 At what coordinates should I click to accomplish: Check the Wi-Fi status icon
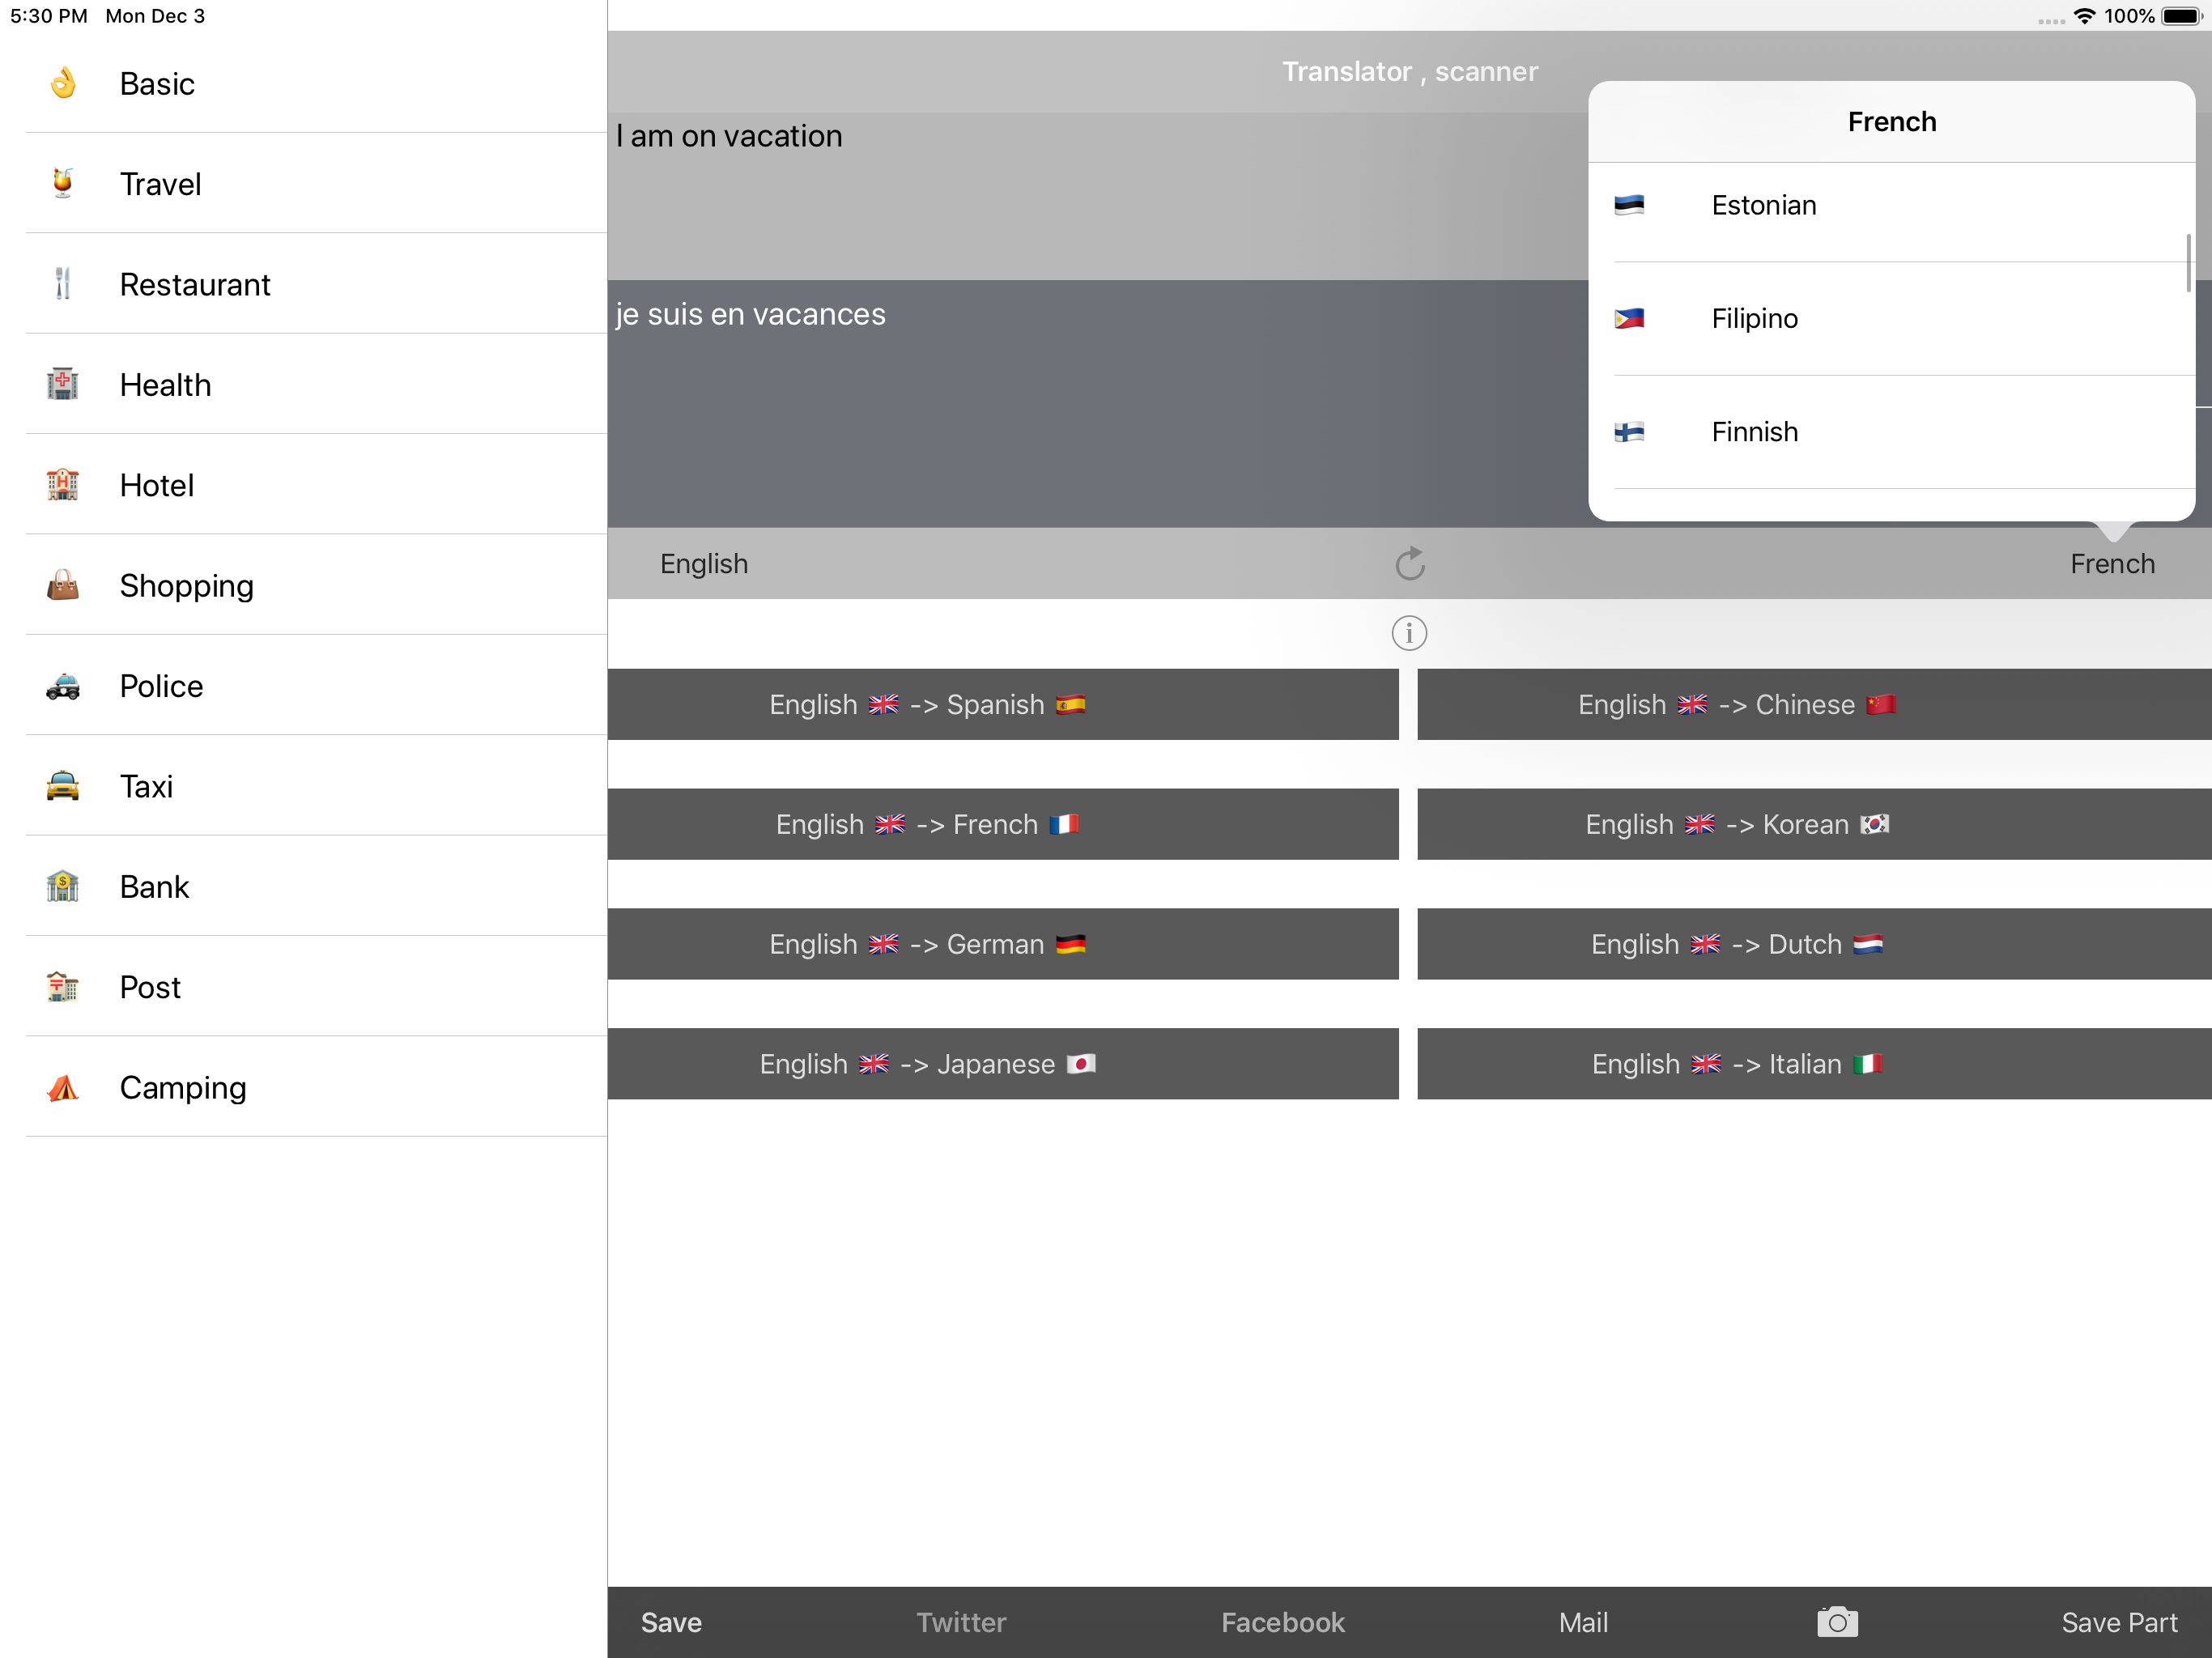pyautogui.click(x=2085, y=16)
